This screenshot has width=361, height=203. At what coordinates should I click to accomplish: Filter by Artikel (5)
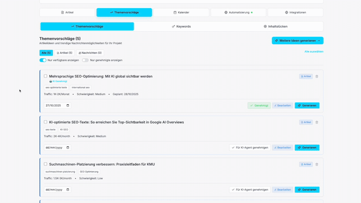65,53
